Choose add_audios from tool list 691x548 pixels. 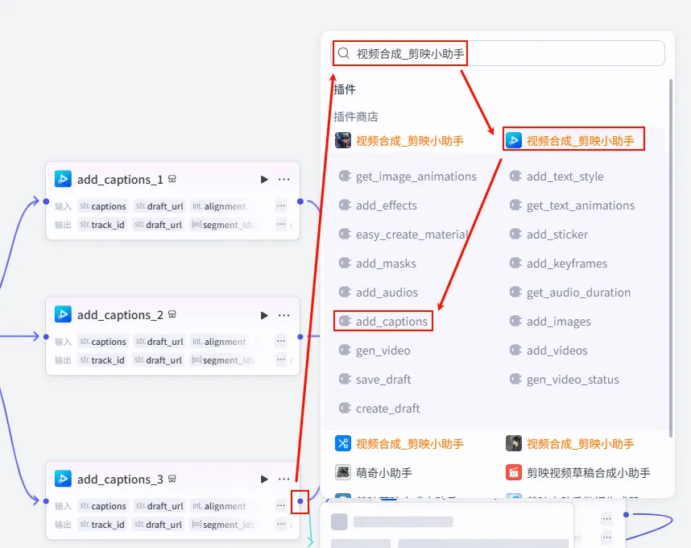tap(378, 293)
